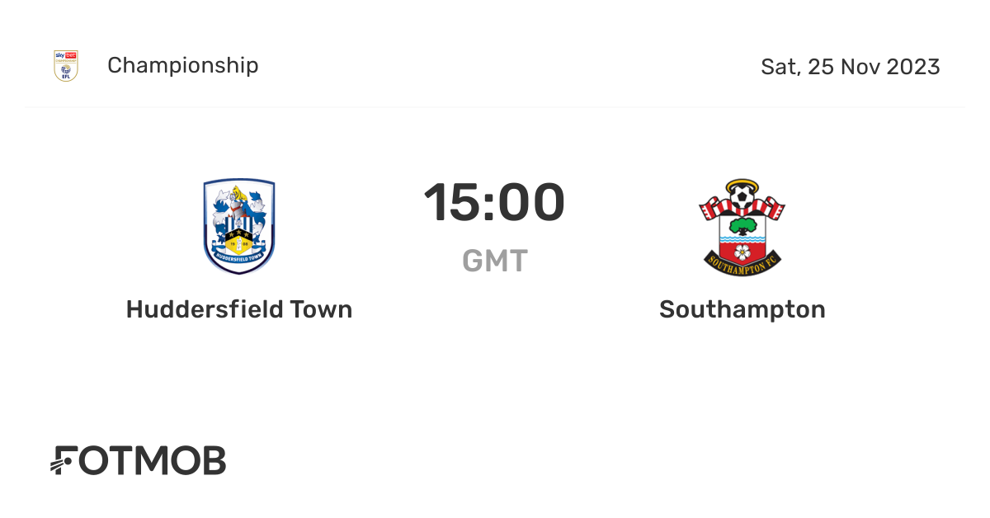Open the Southampton team name
Viewport: 990px width, 518px height.
coord(742,309)
